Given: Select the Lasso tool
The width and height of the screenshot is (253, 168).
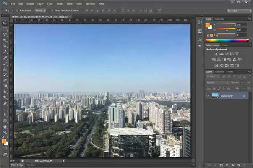Looking at the screenshot, I should 5,34.
